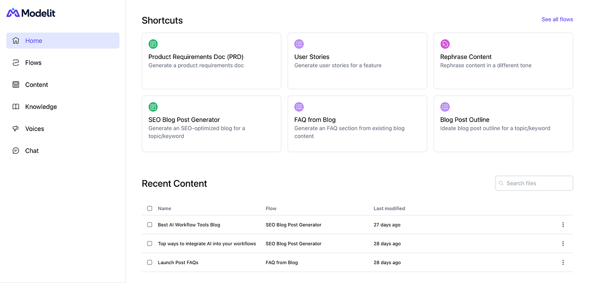The width and height of the screenshot is (589, 283).
Task: Click the purple User Stories list icon
Action: (299, 44)
